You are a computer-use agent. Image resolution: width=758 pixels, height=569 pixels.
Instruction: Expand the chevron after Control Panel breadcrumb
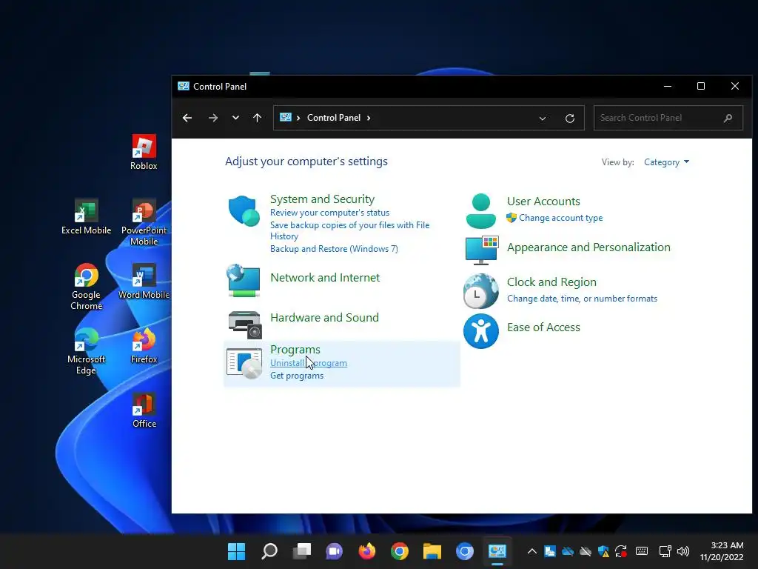click(369, 118)
